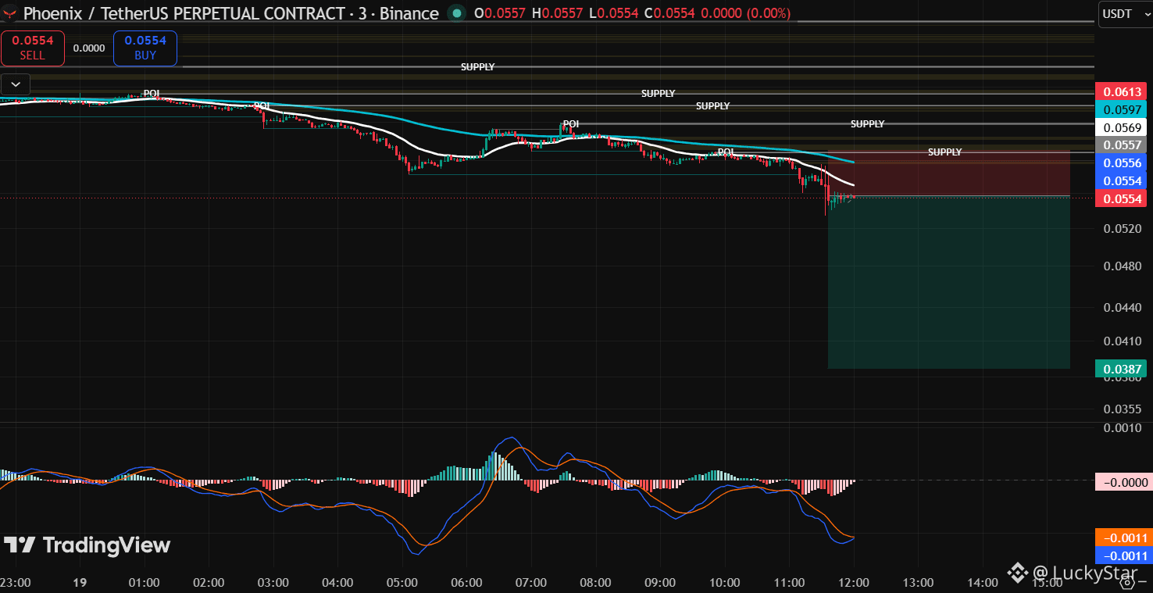The width and height of the screenshot is (1153, 593).
Task: Click the low price value L0.0554
Action: pyautogui.click(x=615, y=13)
